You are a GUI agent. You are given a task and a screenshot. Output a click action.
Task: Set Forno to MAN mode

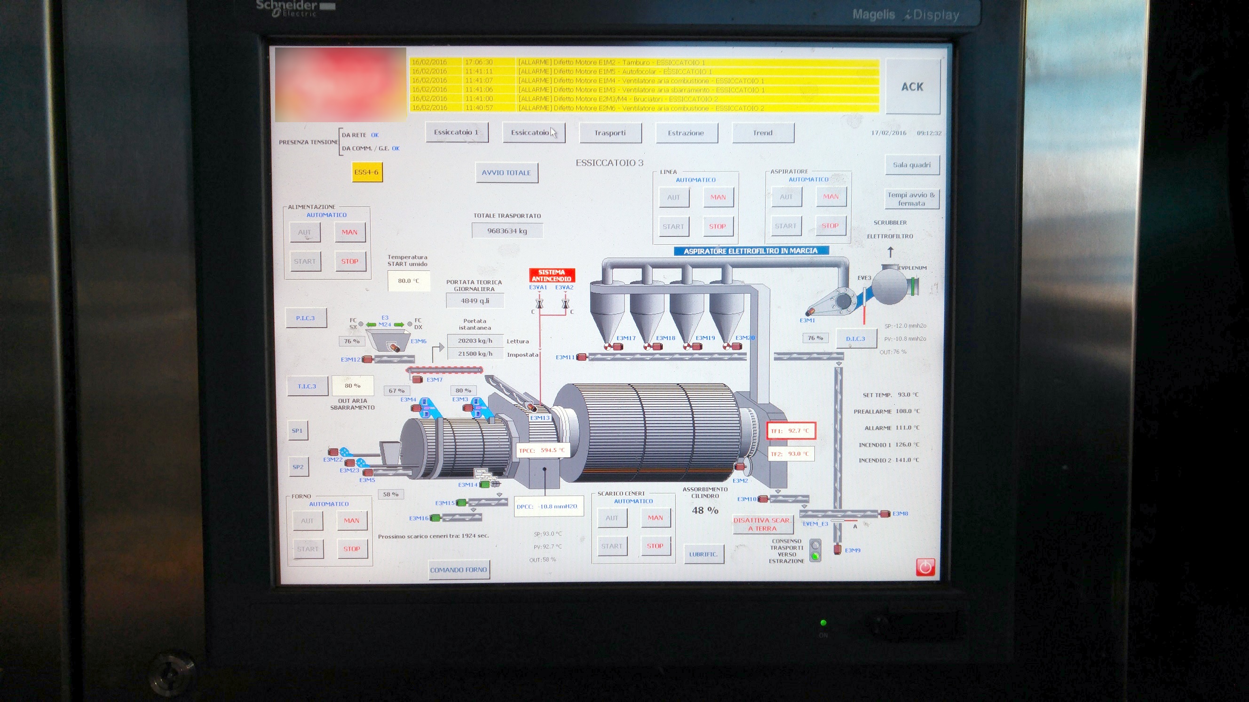352,521
